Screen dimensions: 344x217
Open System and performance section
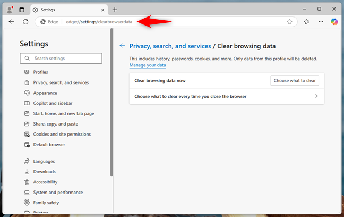click(x=58, y=193)
